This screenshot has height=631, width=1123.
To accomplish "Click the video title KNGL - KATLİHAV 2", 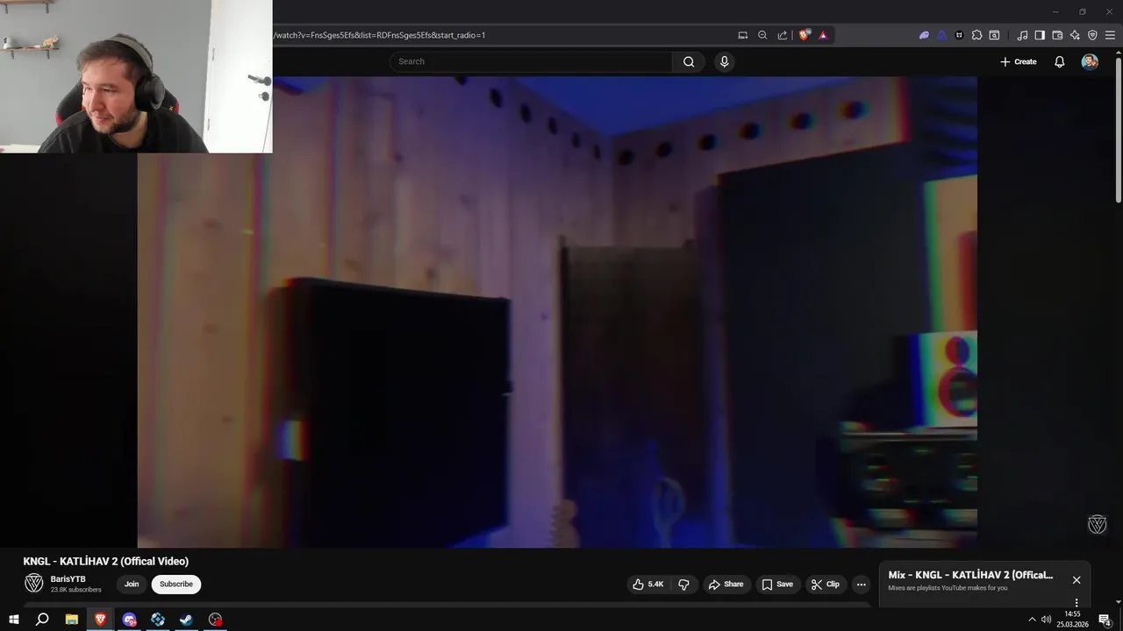I will pos(106,562).
